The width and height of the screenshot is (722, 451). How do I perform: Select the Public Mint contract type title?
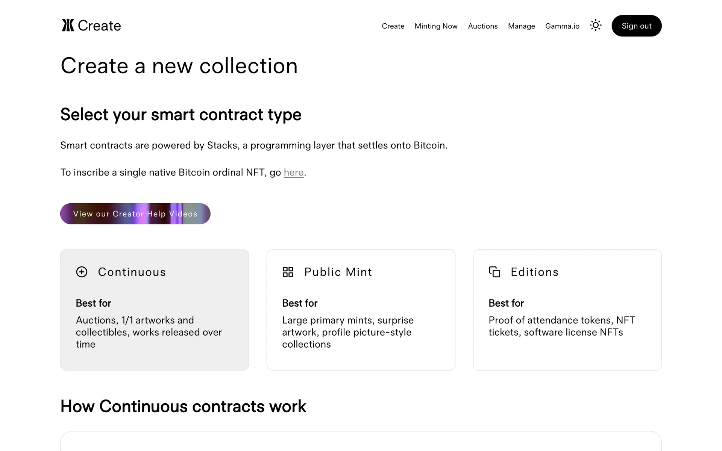(338, 272)
